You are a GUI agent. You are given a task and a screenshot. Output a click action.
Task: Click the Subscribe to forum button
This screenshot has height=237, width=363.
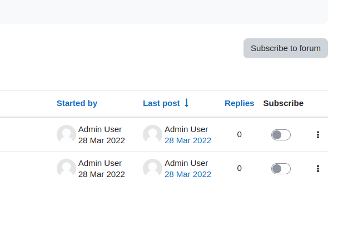pos(285,48)
